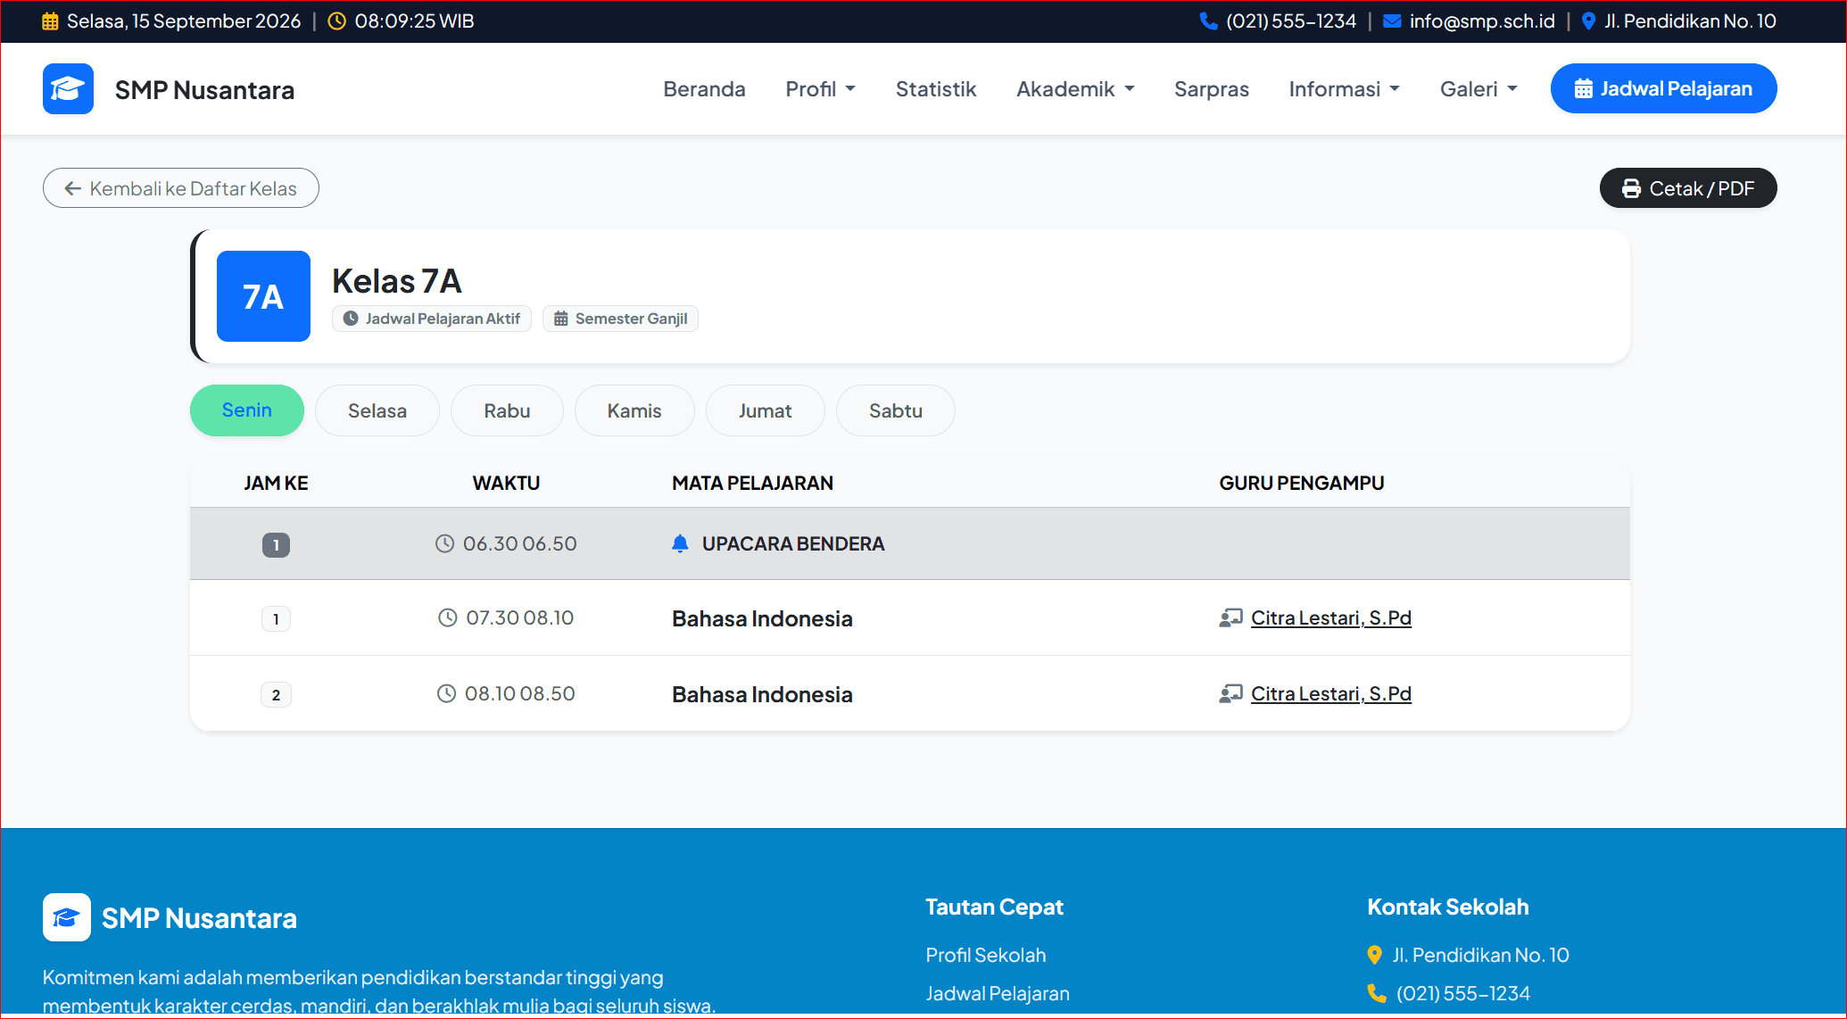Switch to the Rabu day tab

coord(507,410)
